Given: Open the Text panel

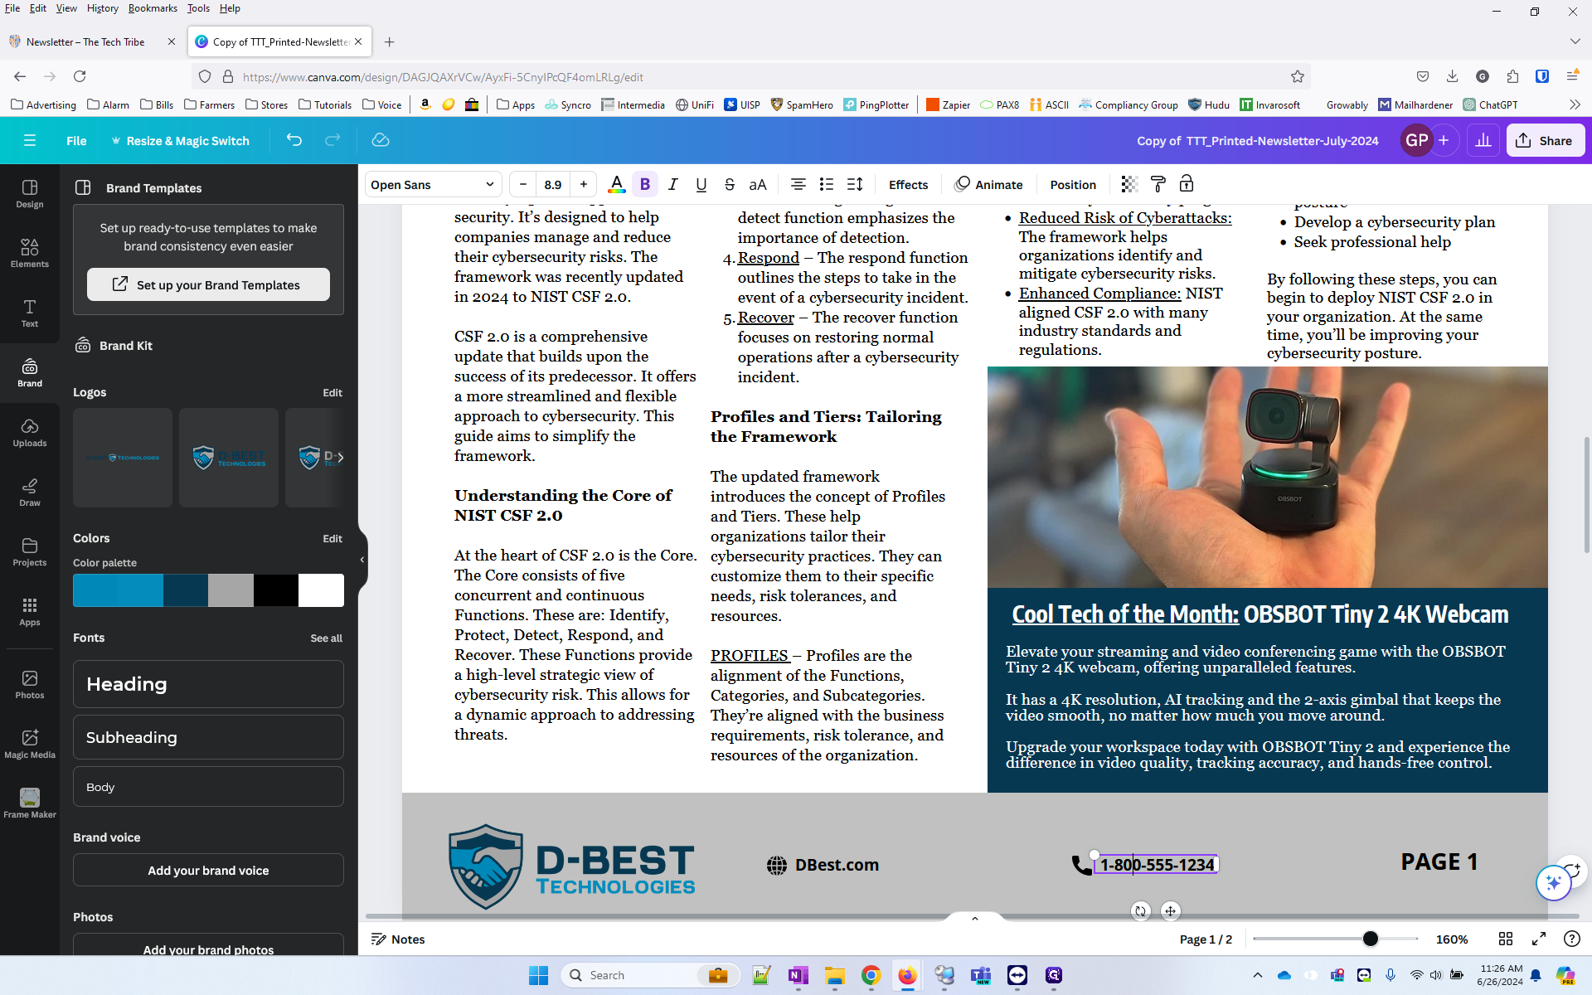Looking at the screenshot, I should tap(30, 313).
